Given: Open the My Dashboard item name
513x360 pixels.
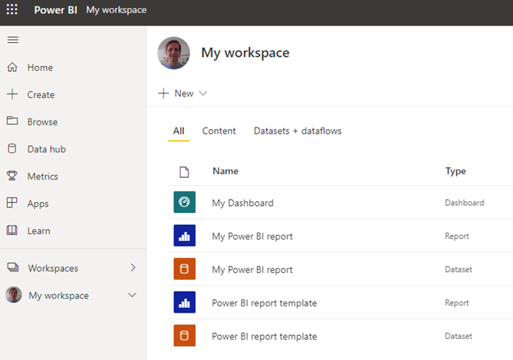Looking at the screenshot, I should point(243,203).
